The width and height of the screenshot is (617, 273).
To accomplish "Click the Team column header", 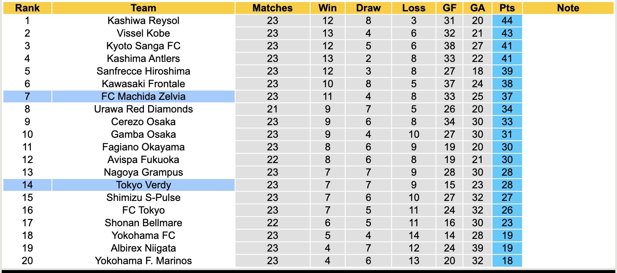I will (x=143, y=8).
